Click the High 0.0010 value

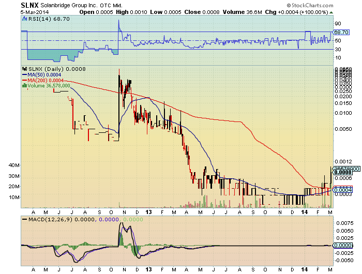click(131, 12)
